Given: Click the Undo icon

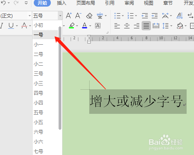Looking at the screenshot, I should [x=3, y=3].
